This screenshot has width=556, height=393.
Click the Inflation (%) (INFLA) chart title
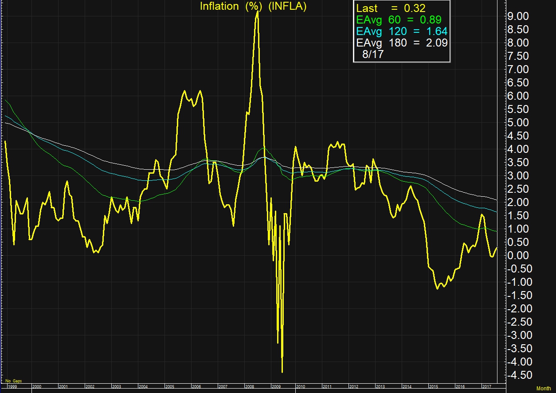pyautogui.click(x=253, y=7)
